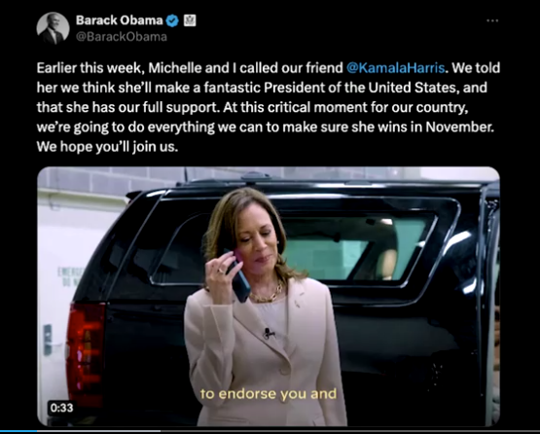Click the yellow caption 'to endorse you and'
This screenshot has width=540, height=434.
coord(269,394)
